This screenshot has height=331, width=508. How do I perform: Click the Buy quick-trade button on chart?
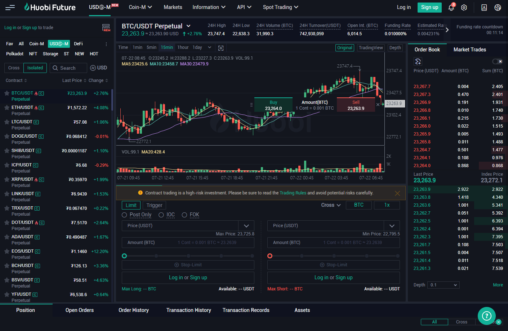[x=273, y=105]
